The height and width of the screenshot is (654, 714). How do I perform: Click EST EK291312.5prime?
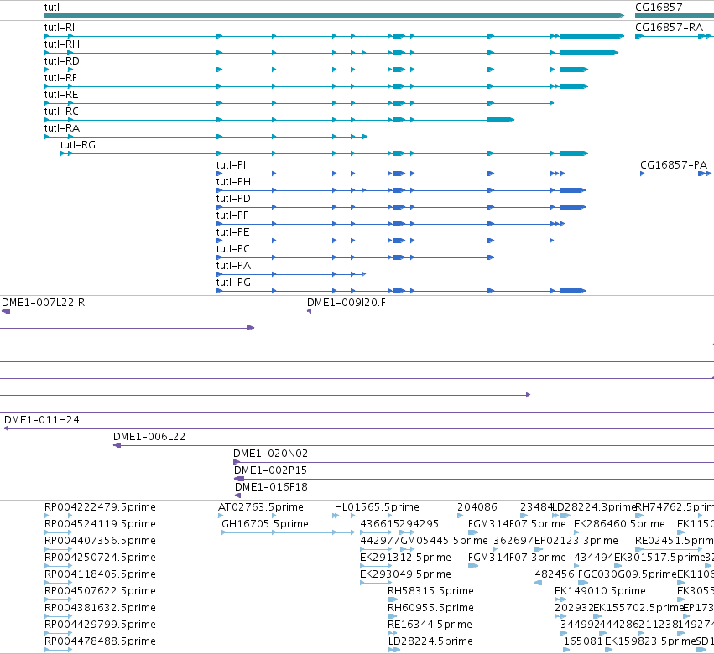click(x=405, y=558)
